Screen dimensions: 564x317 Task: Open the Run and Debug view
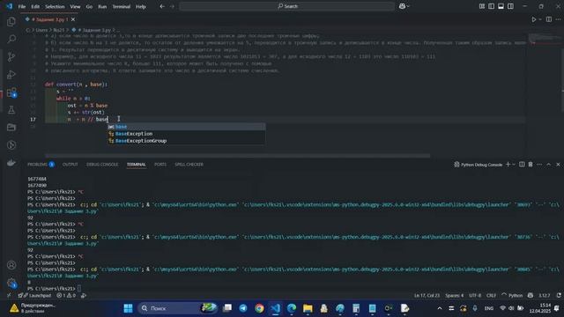[x=11, y=74]
